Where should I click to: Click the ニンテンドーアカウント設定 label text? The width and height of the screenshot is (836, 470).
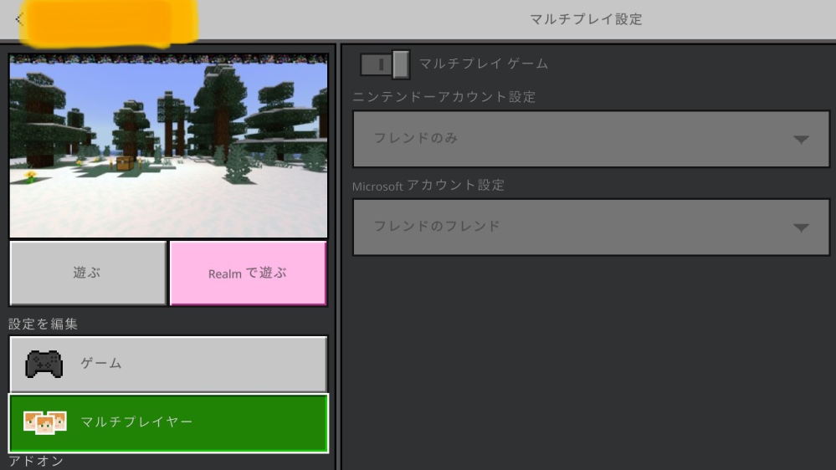(444, 97)
